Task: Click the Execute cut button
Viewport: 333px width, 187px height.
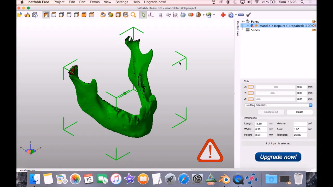Action: [271, 112]
